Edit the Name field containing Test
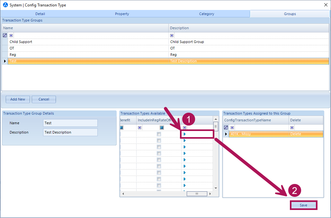 point(70,123)
